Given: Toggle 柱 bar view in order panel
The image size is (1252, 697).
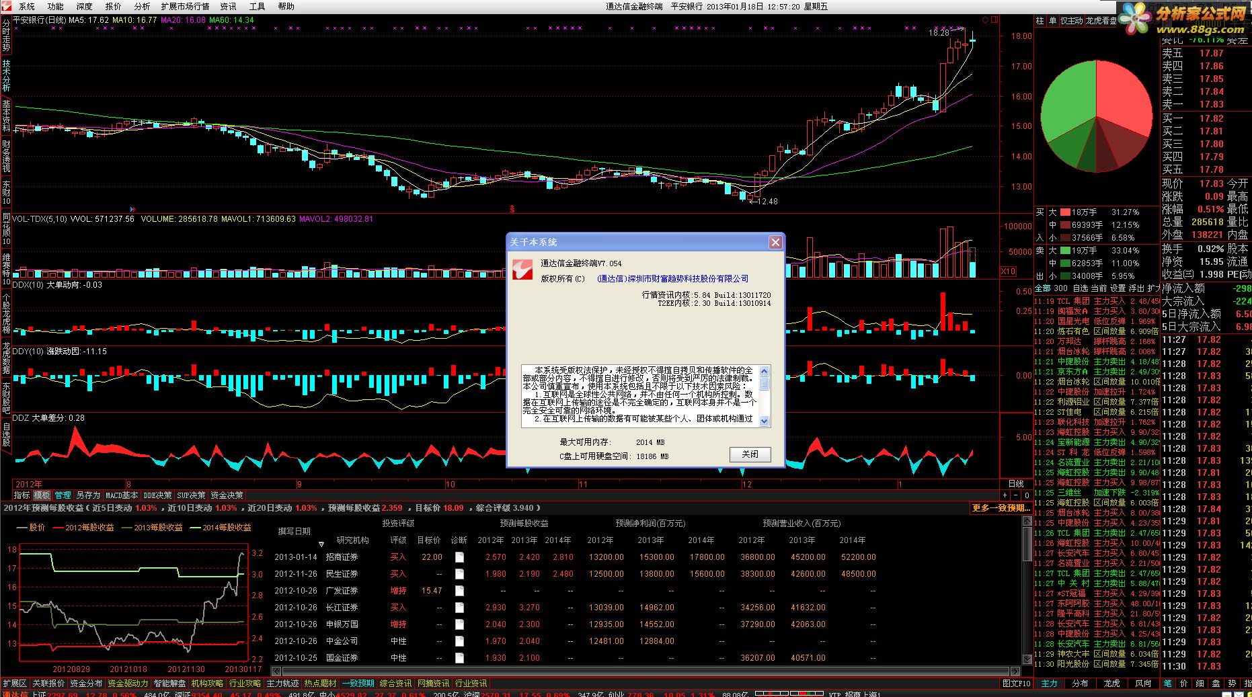Looking at the screenshot, I should (x=1040, y=21).
